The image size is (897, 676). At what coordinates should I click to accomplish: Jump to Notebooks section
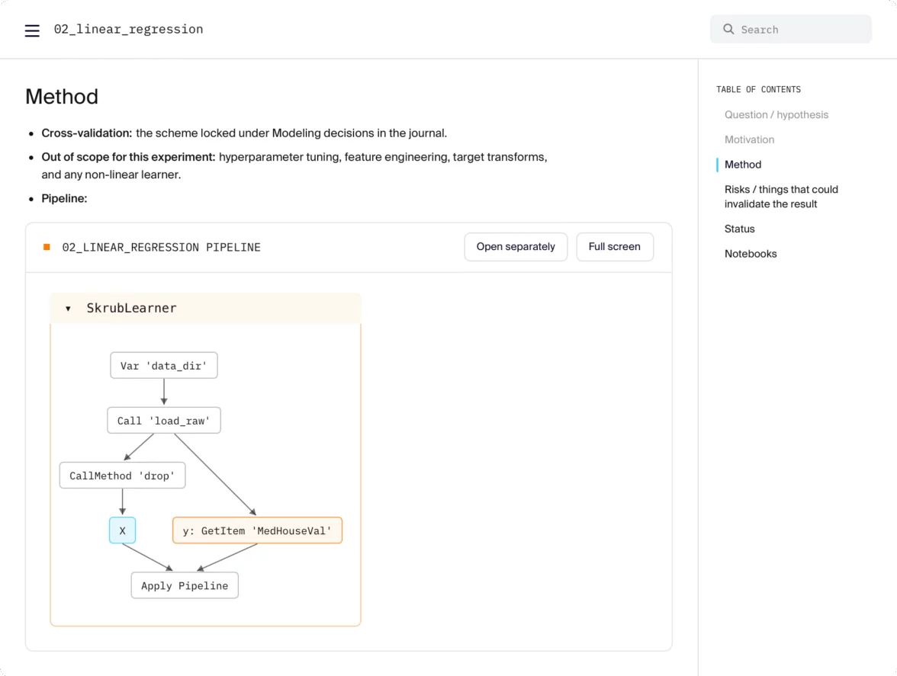[x=750, y=254]
